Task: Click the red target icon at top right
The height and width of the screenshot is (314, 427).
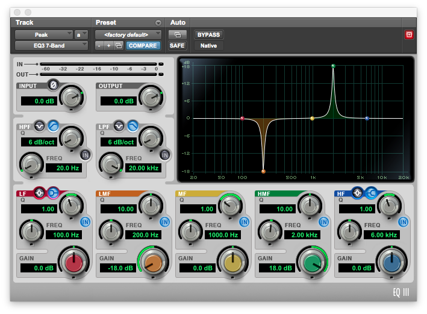Action: click(x=409, y=34)
